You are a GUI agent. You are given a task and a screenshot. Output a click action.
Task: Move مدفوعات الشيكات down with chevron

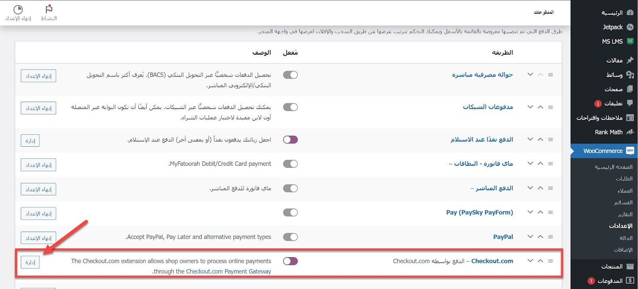tap(530, 107)
